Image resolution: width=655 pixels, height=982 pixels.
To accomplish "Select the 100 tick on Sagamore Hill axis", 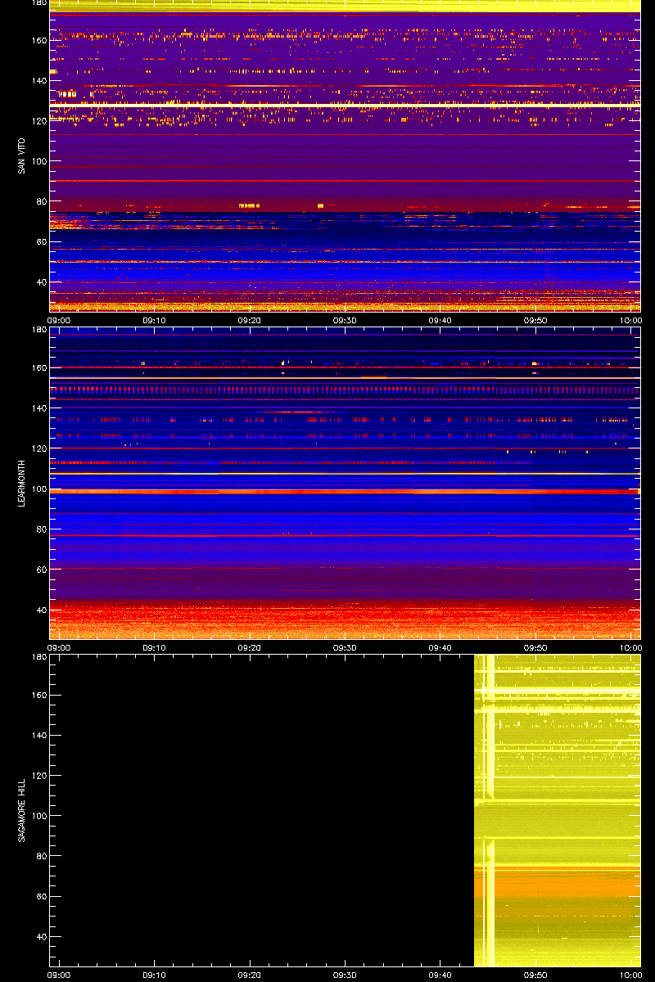I will [x=38, y=816].
